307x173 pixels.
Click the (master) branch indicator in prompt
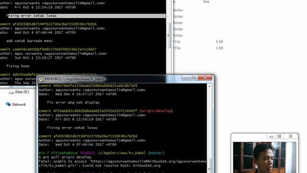(156, 153)
